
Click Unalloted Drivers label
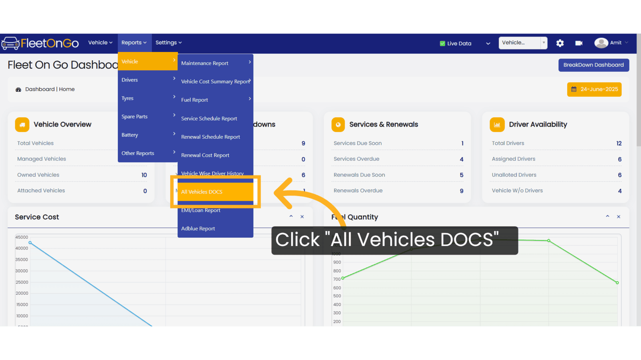click(x=514, y=175)
